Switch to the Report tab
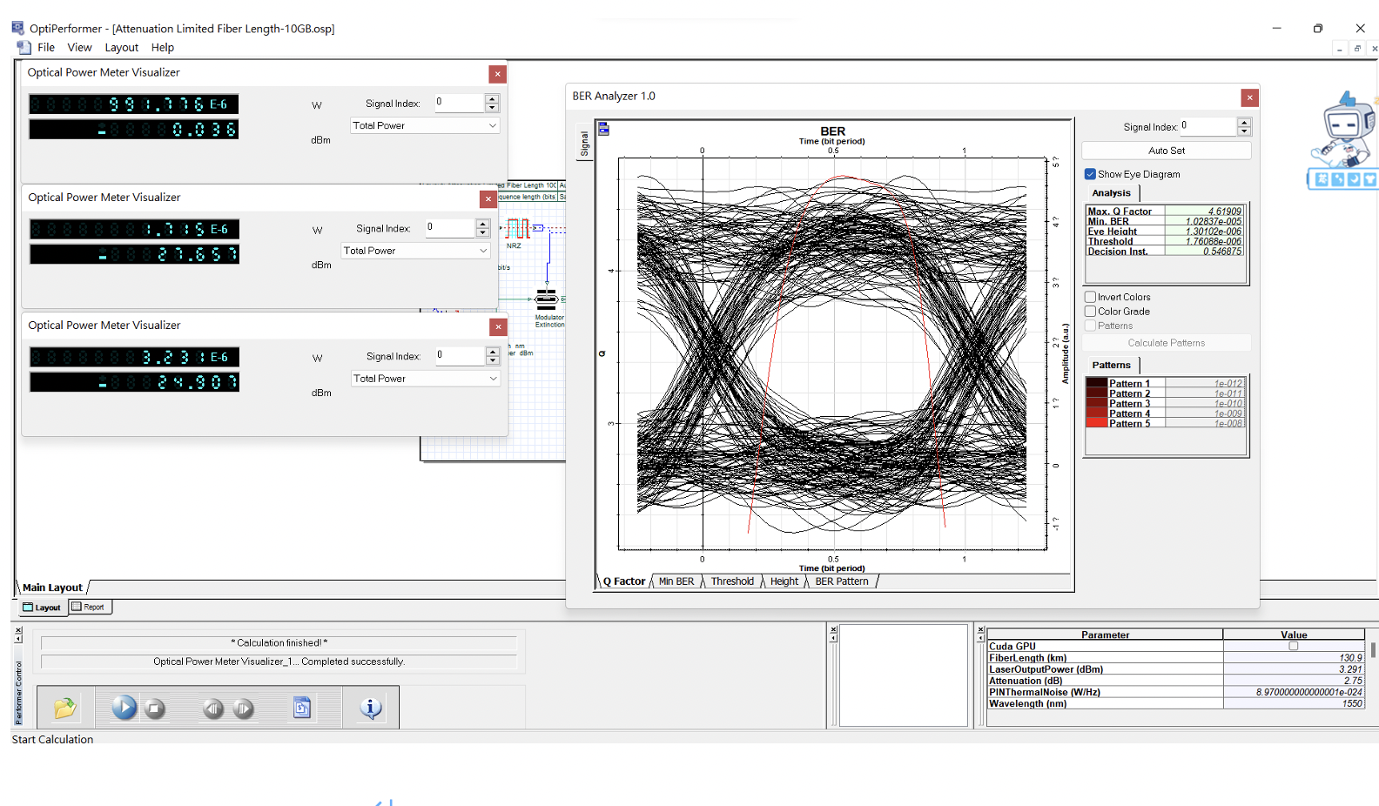The image size is (1379, 806). click(90, 608)
